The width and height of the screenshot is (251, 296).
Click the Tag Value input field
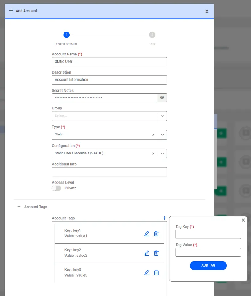208,252
